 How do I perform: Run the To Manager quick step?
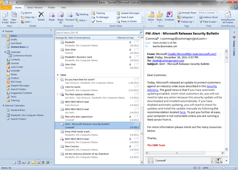pos(100,17)
